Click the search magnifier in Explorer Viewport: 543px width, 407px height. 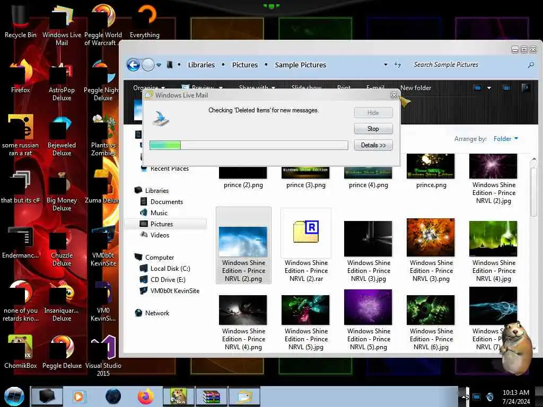530,65
